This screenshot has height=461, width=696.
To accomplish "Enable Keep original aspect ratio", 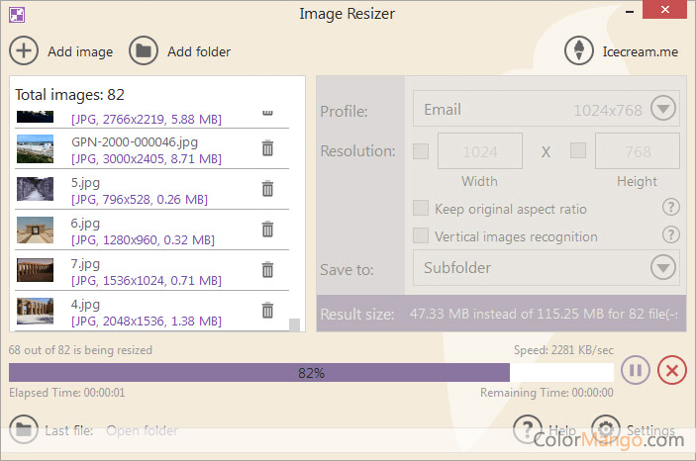I will pos(421,209).
